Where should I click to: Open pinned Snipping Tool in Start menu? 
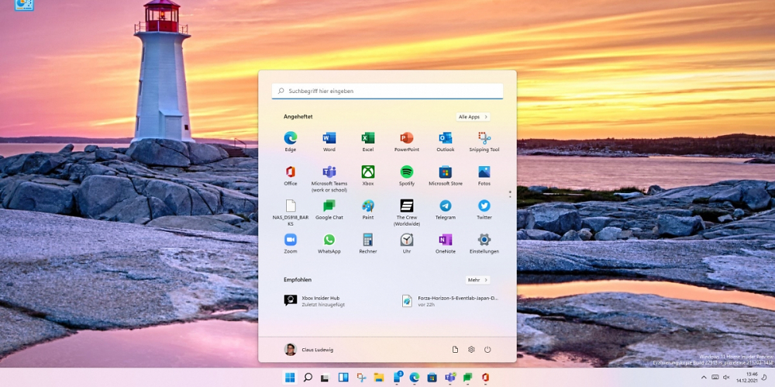(484, 141)
